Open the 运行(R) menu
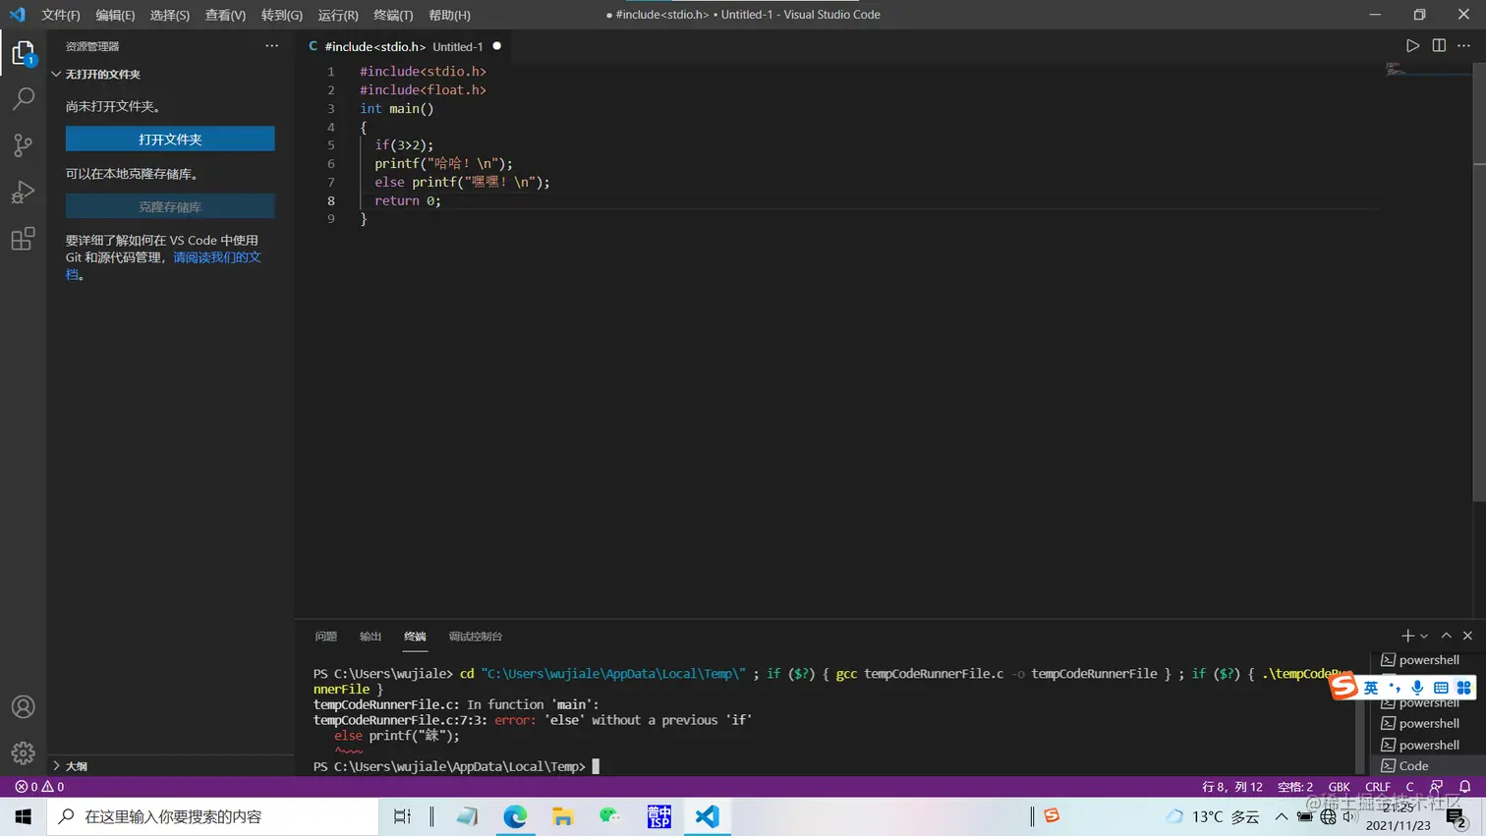This screenshot has width=1486, height=836. pyautogui.click(x=338, y=15)
